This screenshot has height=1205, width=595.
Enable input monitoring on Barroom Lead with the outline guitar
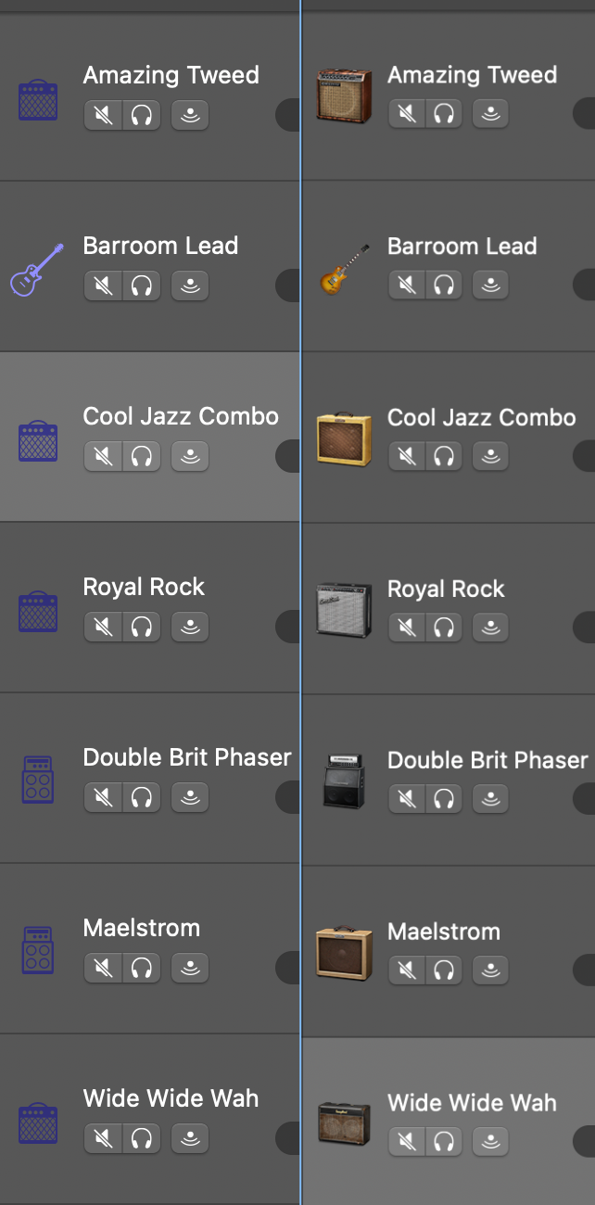tap(190, 285)
